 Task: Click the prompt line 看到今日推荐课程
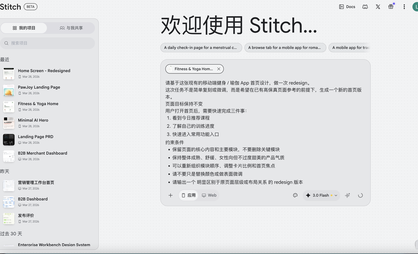pyautogui.click(x=191, y=118)
